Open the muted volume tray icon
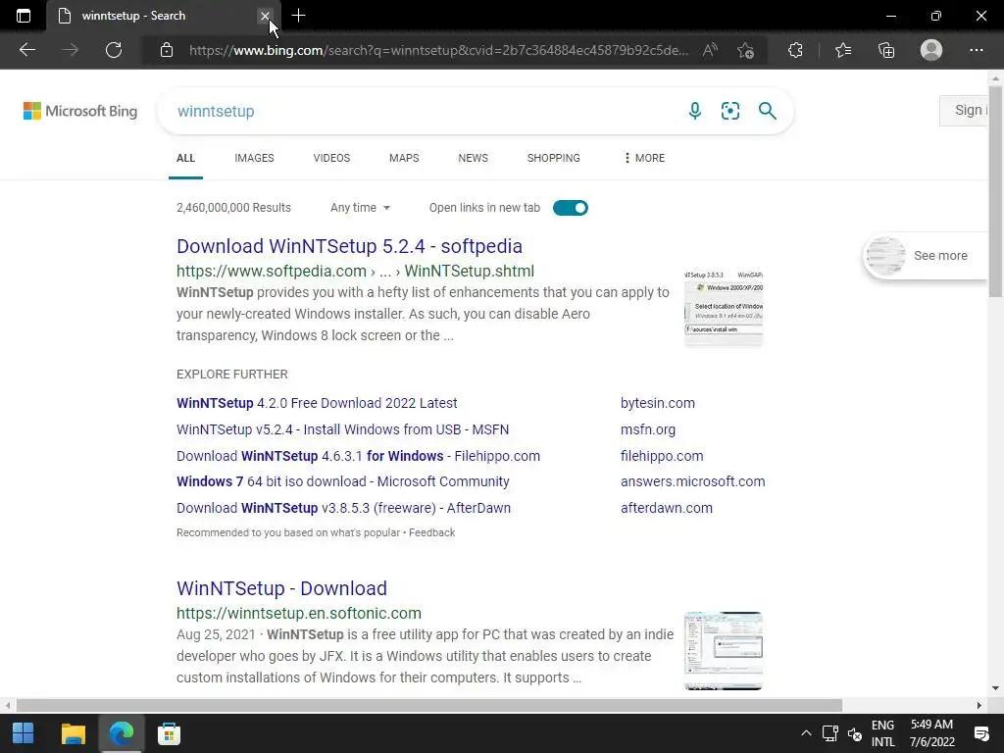This screenshot has height=753, width=1004. click(855, 733)
